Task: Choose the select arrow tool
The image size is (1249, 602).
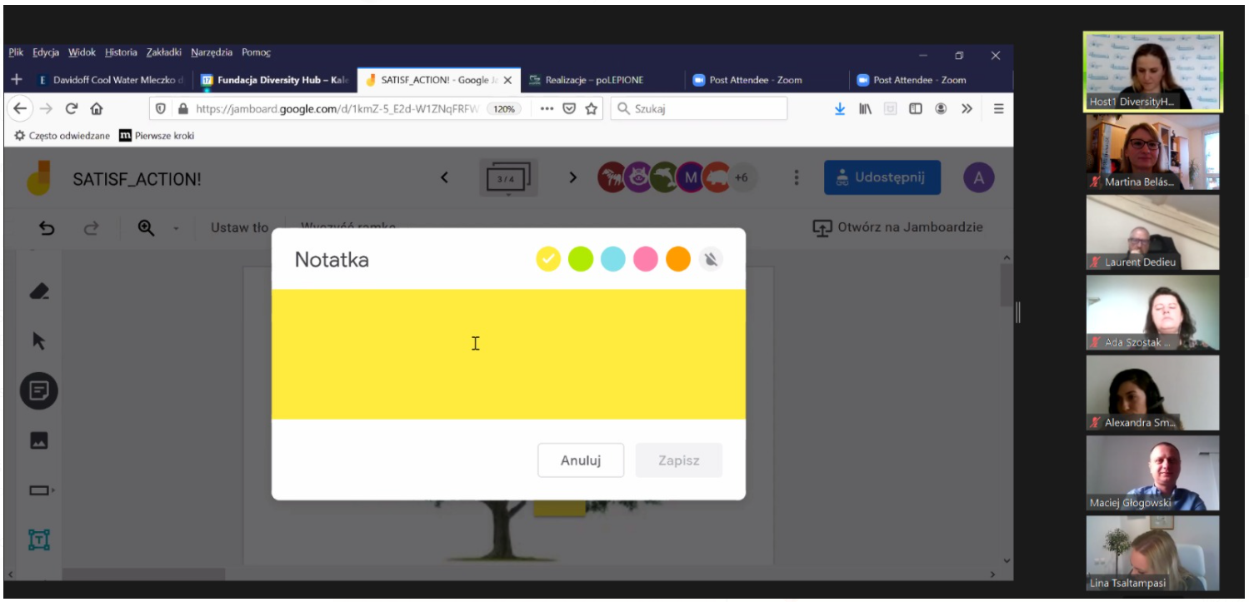Action: point(39,341)
